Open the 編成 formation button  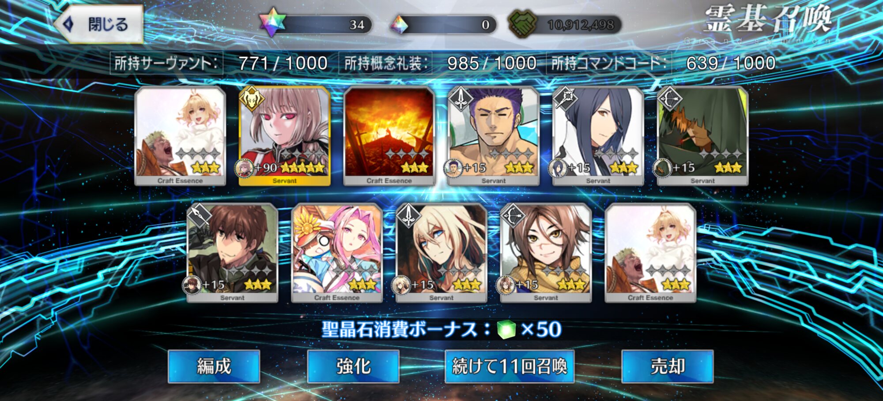pyautogui.click(x=214, y=366)
